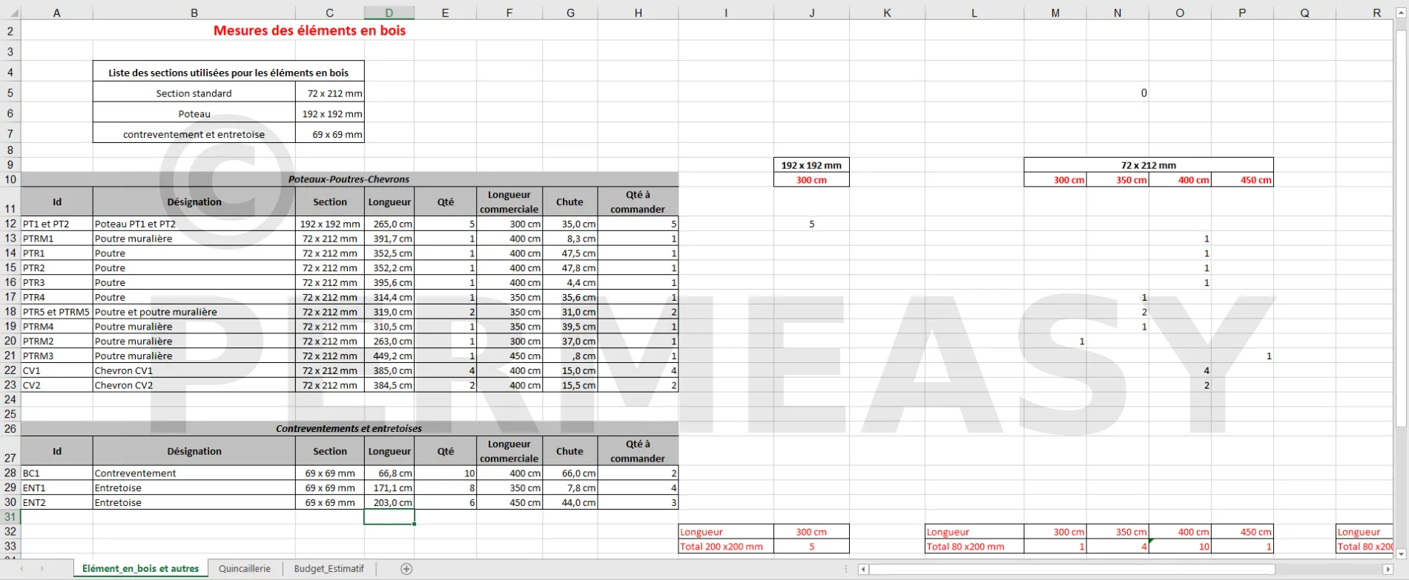This screenshot has width=1409, height=580.
Task: Switch to Quincaillerie sheet tab
Action: [x=244, y=569]
